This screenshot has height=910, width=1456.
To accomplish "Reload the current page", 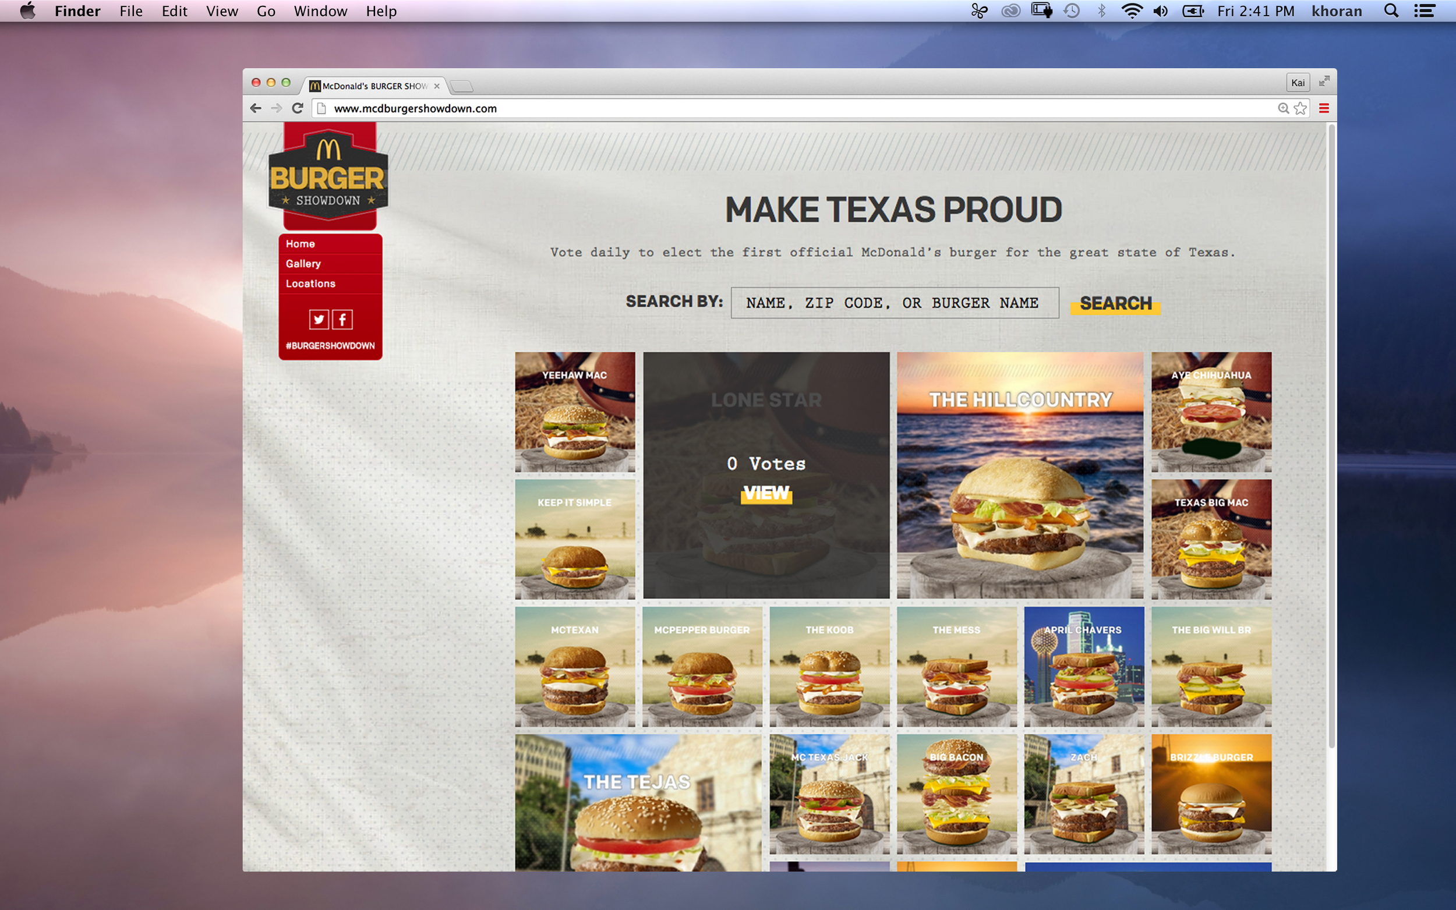I will 298,108.
